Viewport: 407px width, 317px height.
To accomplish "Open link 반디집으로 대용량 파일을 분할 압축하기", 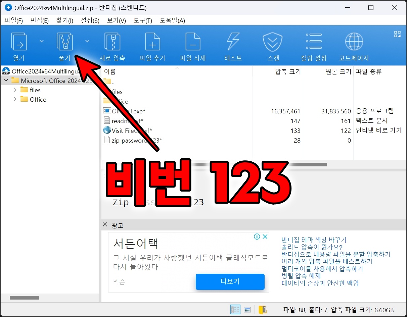I will (x=336, y=254).
